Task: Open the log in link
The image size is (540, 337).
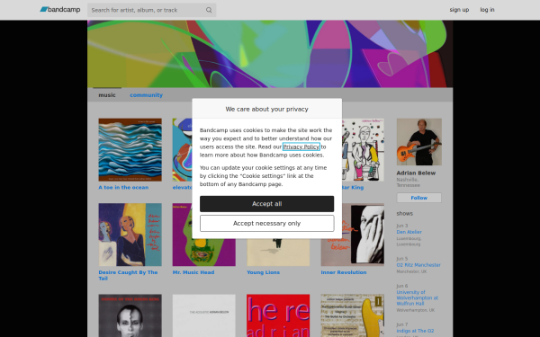Action: 487,10
